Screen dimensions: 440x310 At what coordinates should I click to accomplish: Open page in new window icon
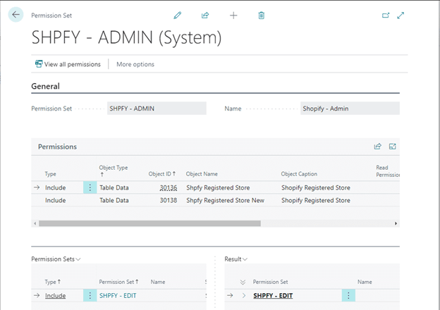386,15
